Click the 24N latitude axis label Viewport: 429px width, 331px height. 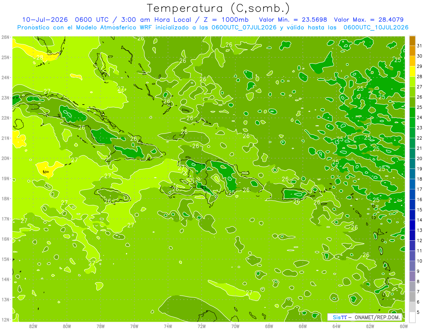5,77
